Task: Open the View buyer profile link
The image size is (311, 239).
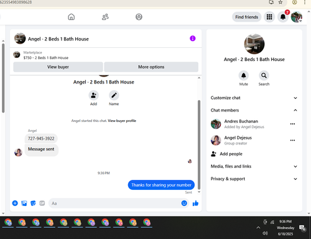Action: pos(122,121)
